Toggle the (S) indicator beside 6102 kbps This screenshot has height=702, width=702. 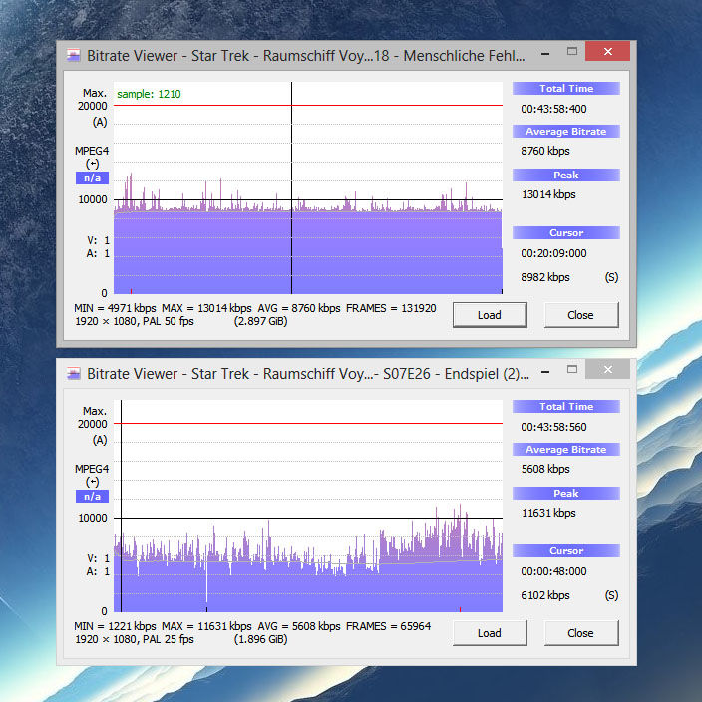[x=611, y=595]
